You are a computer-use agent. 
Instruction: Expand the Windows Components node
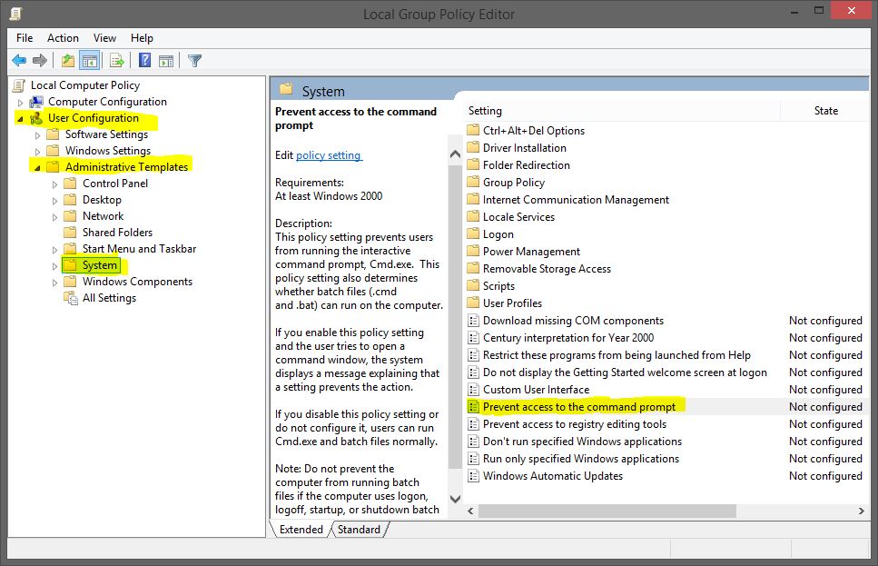pyautogui.click(x=54, y=283)
